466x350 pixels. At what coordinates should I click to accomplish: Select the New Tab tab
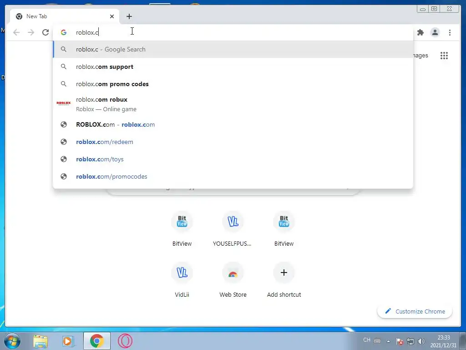tap(65, 16)
